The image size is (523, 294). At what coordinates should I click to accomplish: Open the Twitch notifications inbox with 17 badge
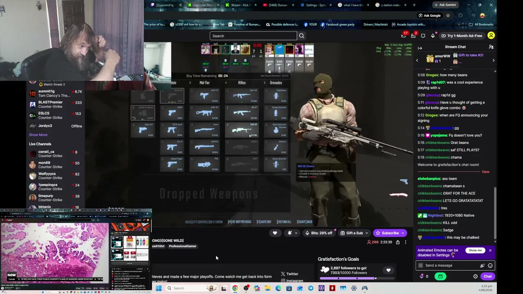(x=404, y=36)
